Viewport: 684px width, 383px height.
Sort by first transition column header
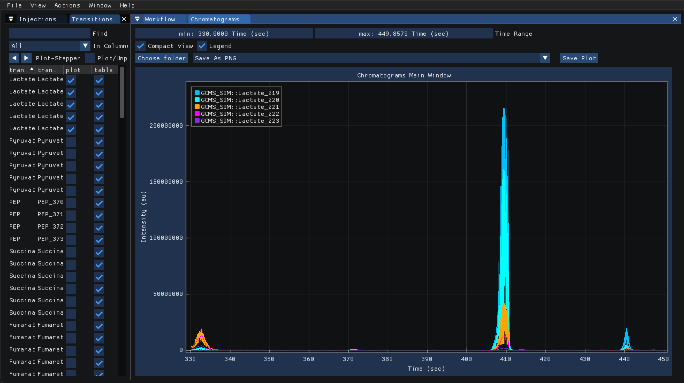(22, 70)
